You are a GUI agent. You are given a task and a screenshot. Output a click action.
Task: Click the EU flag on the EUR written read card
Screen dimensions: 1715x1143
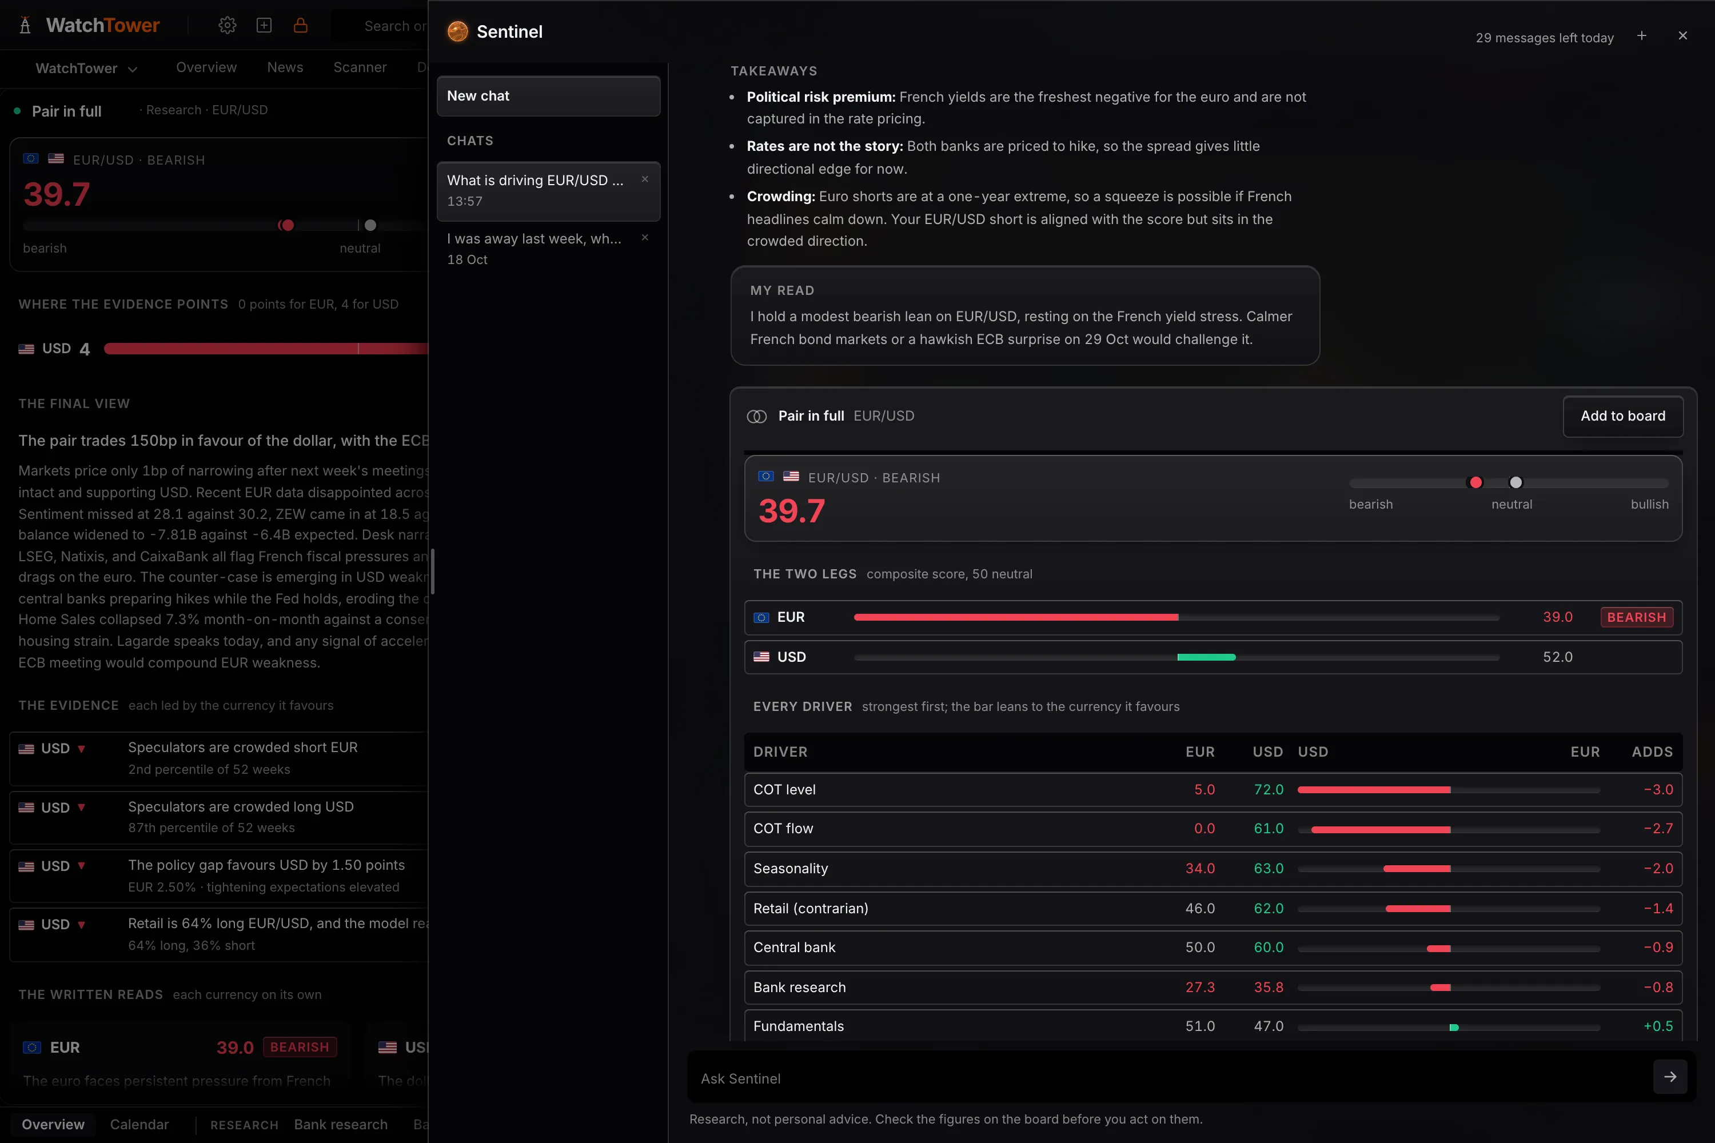(32, 1048)
